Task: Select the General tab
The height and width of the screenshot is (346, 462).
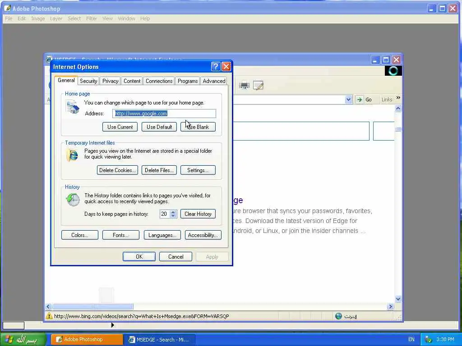Action: point(66,80)
